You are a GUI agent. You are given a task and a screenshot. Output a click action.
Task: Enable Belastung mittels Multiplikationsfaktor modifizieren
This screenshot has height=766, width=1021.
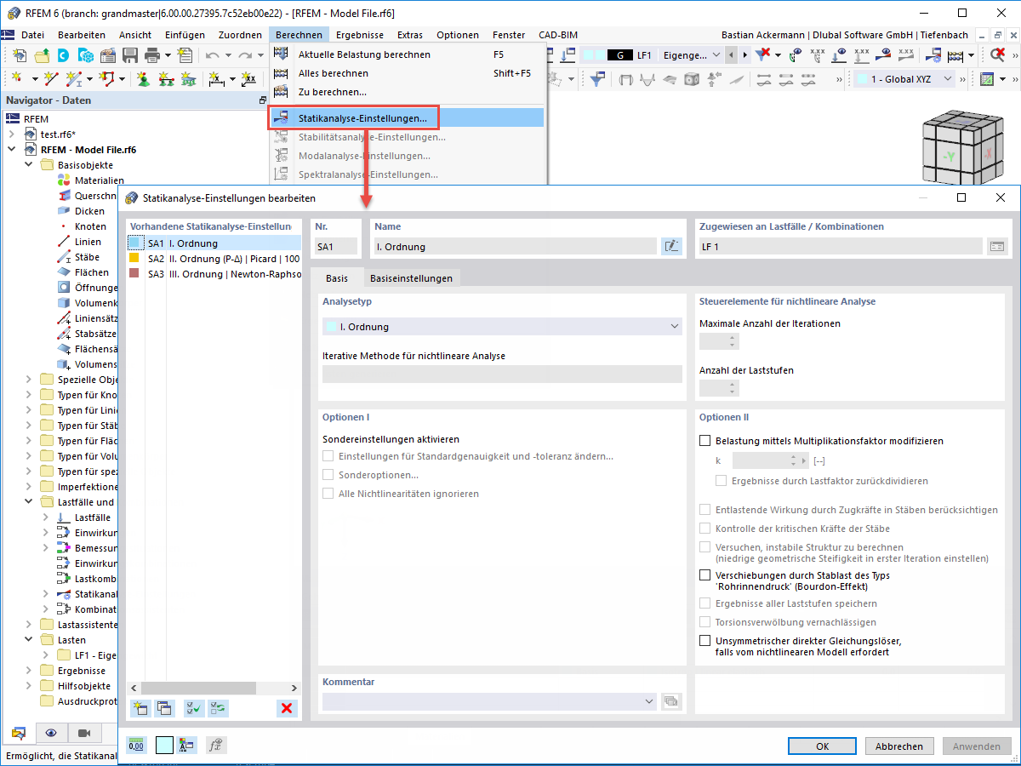704,441
